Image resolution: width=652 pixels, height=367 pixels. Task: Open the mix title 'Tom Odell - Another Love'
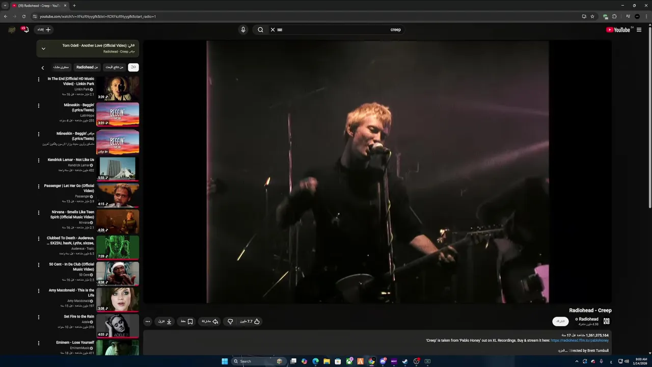coord(98,45)
